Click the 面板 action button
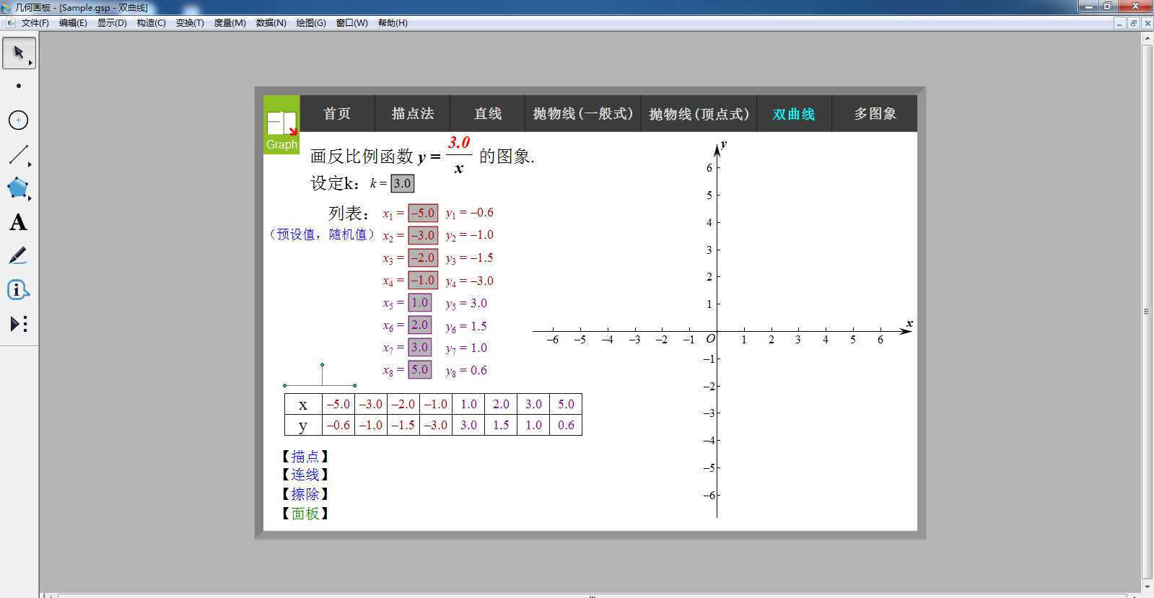The height and width of the screenshot is (598, 1154). point(305,514)
